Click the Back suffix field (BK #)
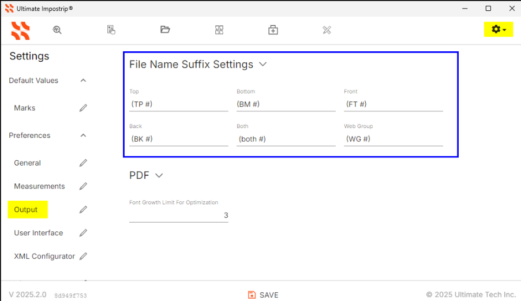Image resolution: width=521 pixels, height=301 pixels. click(179, 139)
